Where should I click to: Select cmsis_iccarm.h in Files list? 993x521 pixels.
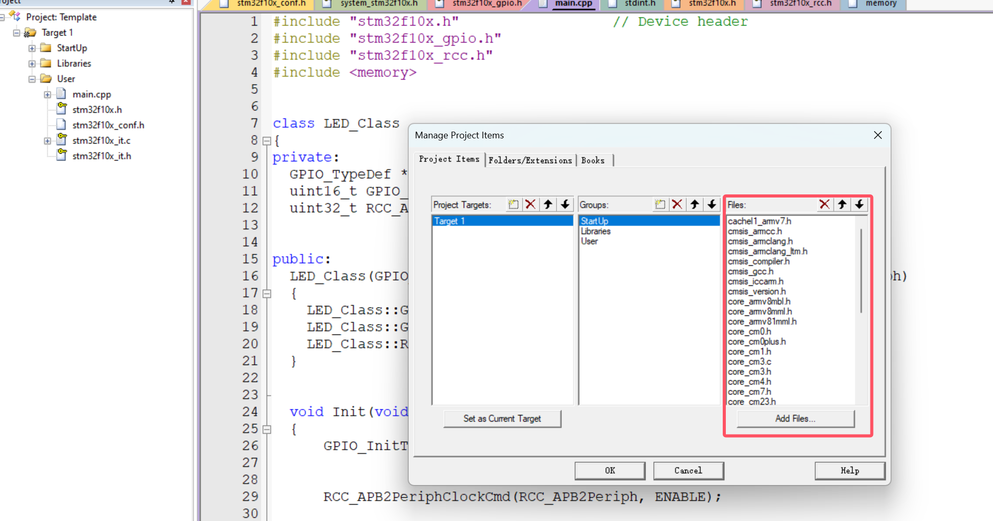coord(756,281)
